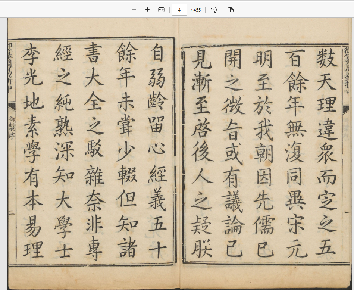Image resolution: width=354 pixels, height=290 pixels.
Task: Click the rotate control on the toolbar
Action: 213,10
